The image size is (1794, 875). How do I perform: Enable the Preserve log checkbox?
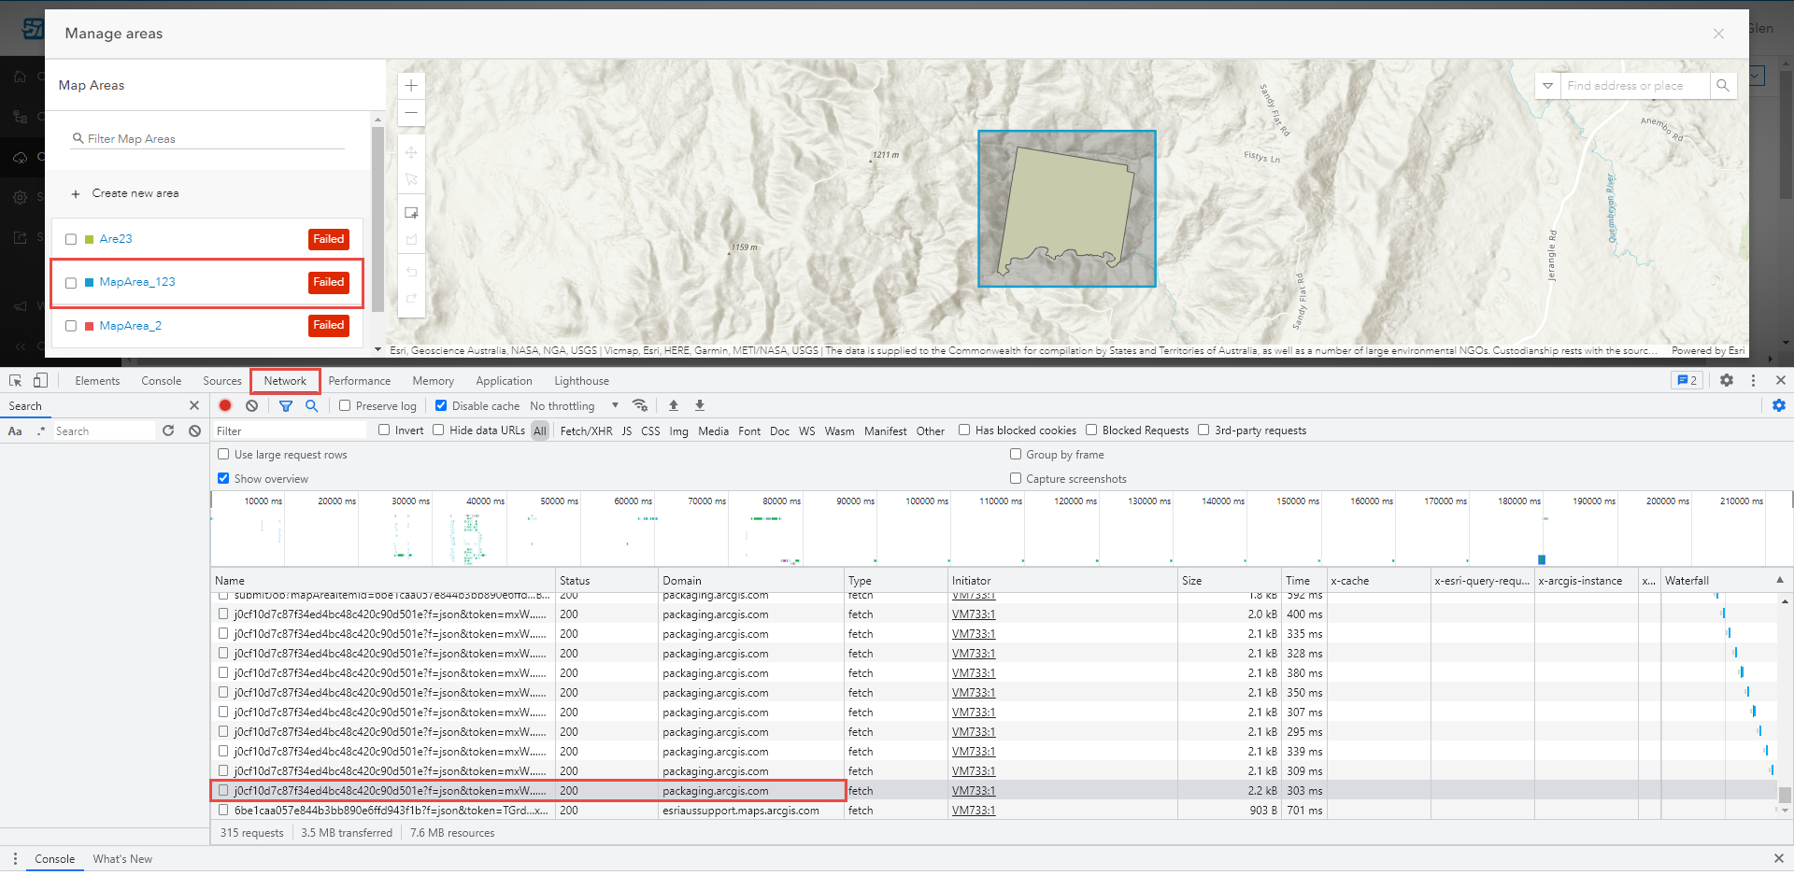(x=345, y=405)
